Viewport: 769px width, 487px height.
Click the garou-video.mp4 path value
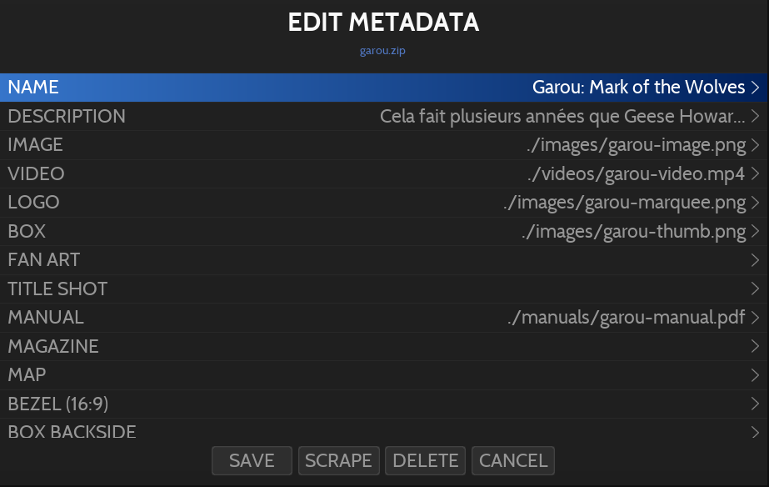click(x=635, y=174)
